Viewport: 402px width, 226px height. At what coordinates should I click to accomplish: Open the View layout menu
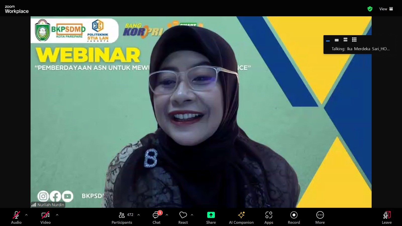coord(386,9)
